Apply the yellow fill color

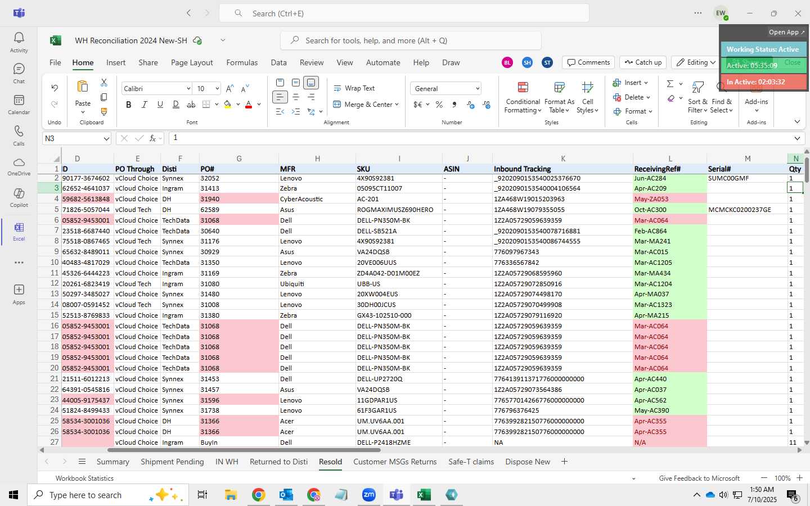(x=227, y=105)
